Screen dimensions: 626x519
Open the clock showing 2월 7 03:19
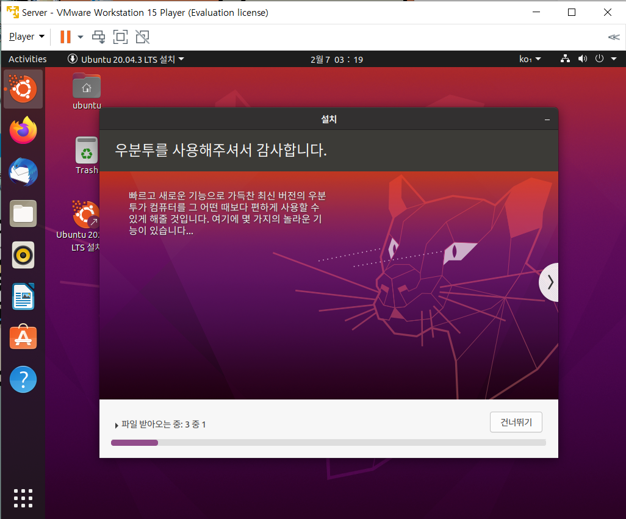point(337,59)
